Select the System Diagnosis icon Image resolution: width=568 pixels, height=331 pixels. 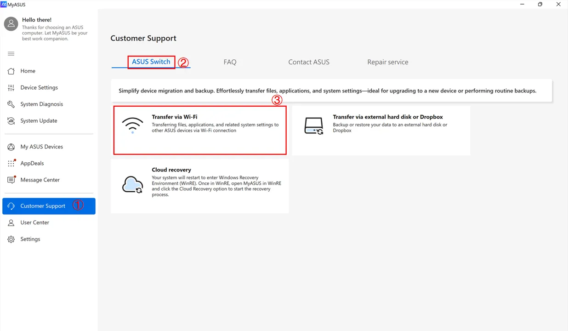[x=11, y=104]
